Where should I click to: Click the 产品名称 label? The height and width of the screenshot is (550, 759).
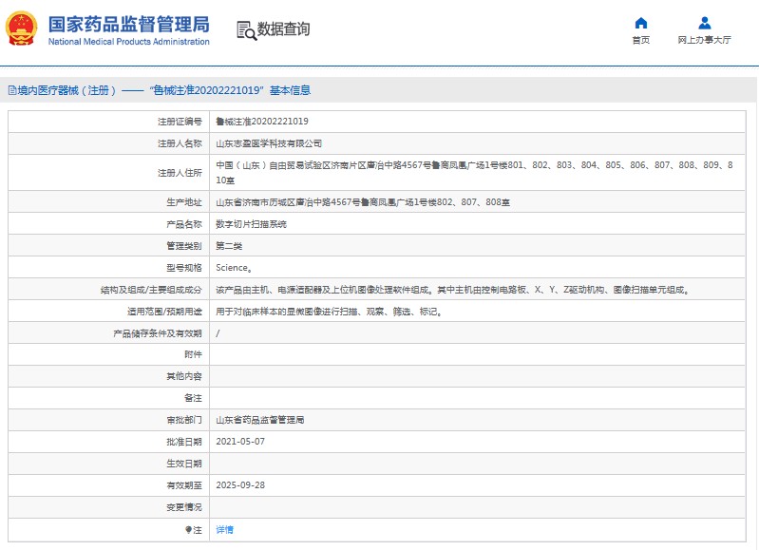(184, 224)
